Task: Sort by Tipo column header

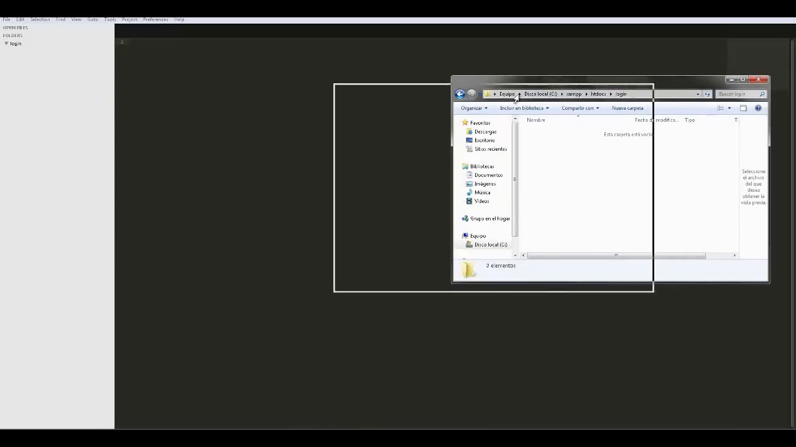Action: (x=690, y=120)
